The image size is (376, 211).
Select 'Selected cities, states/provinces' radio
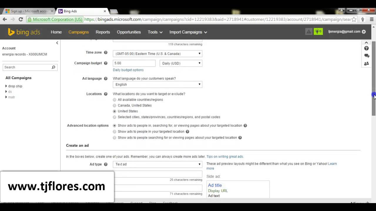[115, 117]
